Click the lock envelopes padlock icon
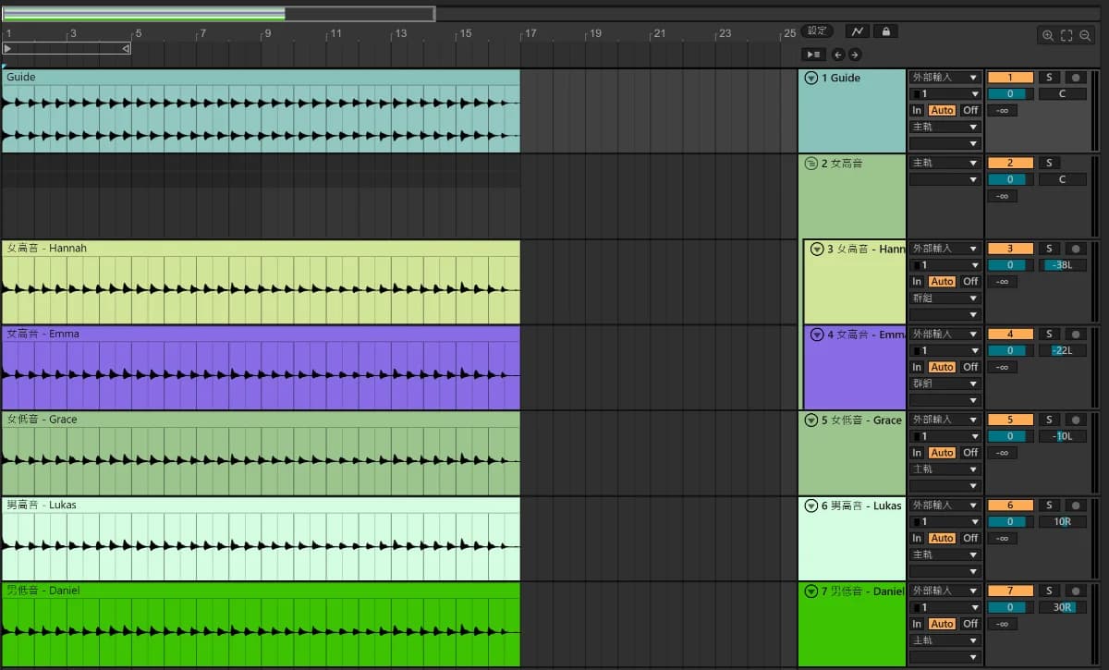 pos(886,31)
